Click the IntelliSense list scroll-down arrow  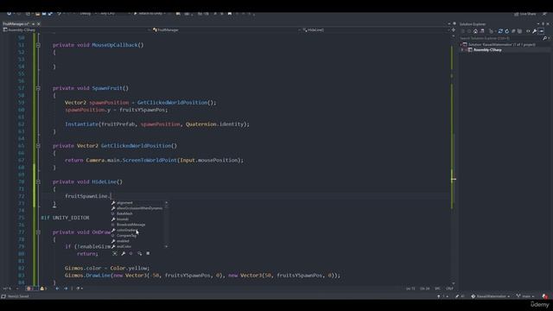[x=167, y=246]
